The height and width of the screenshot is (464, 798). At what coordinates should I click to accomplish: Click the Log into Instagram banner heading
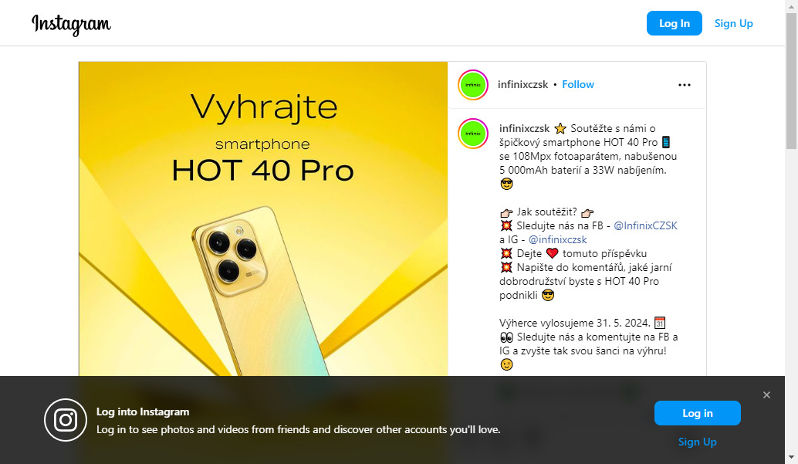(x=143, y=412)
